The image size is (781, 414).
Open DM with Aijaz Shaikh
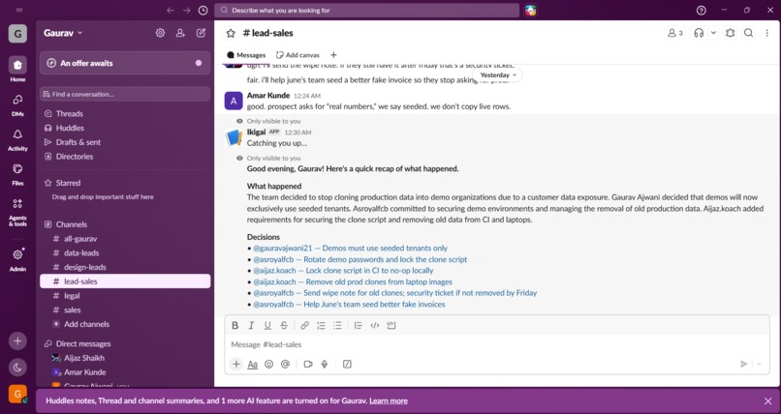(125, 358)
